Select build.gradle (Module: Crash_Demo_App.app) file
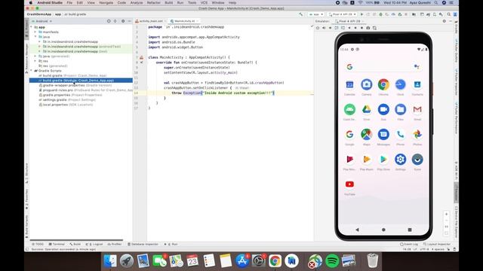The width and height of the screenshot is (483, 271). 81,81
